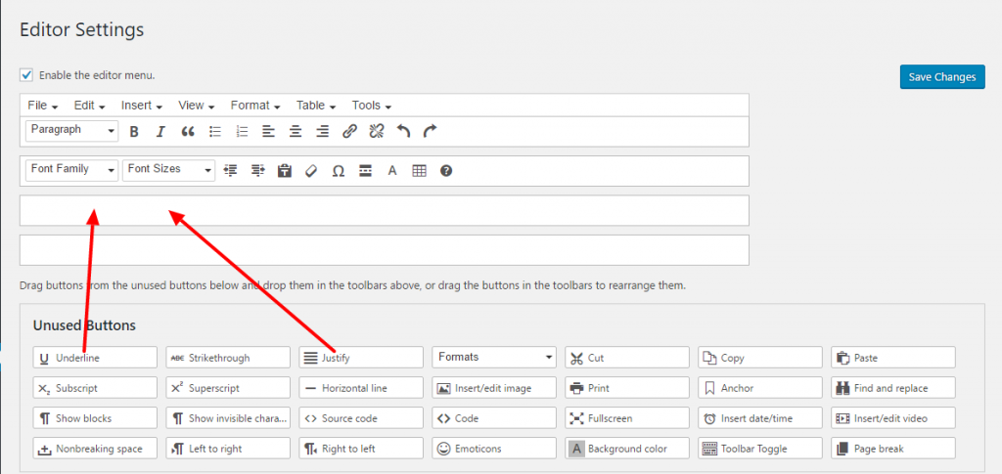Select the Background color unused button
1002x474 pixels.
(627, 448)
